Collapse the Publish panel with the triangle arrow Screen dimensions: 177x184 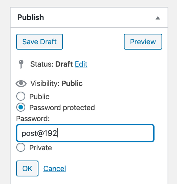click(x=158, y=18)
